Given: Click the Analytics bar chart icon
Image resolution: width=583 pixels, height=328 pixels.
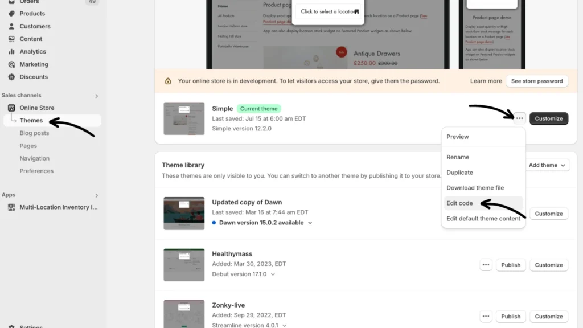Looking at the screenshot, I should pyautogui.click(x=11, y=52).
